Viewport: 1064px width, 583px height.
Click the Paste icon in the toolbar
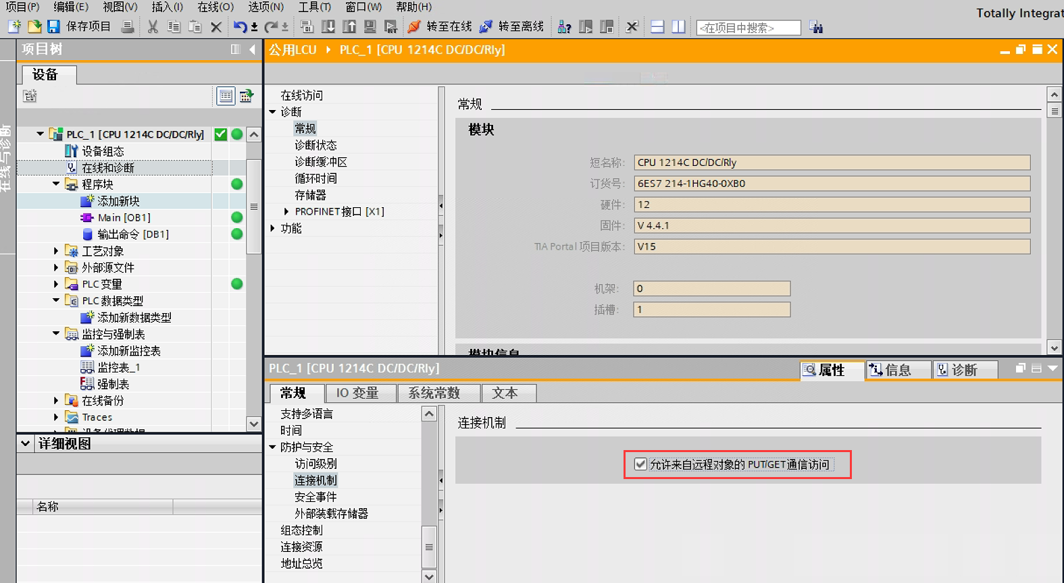(x=195, y=27)
